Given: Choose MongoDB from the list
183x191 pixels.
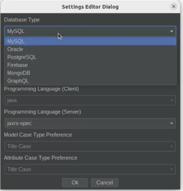Looking at the screenshot, I should pos(90,73).
